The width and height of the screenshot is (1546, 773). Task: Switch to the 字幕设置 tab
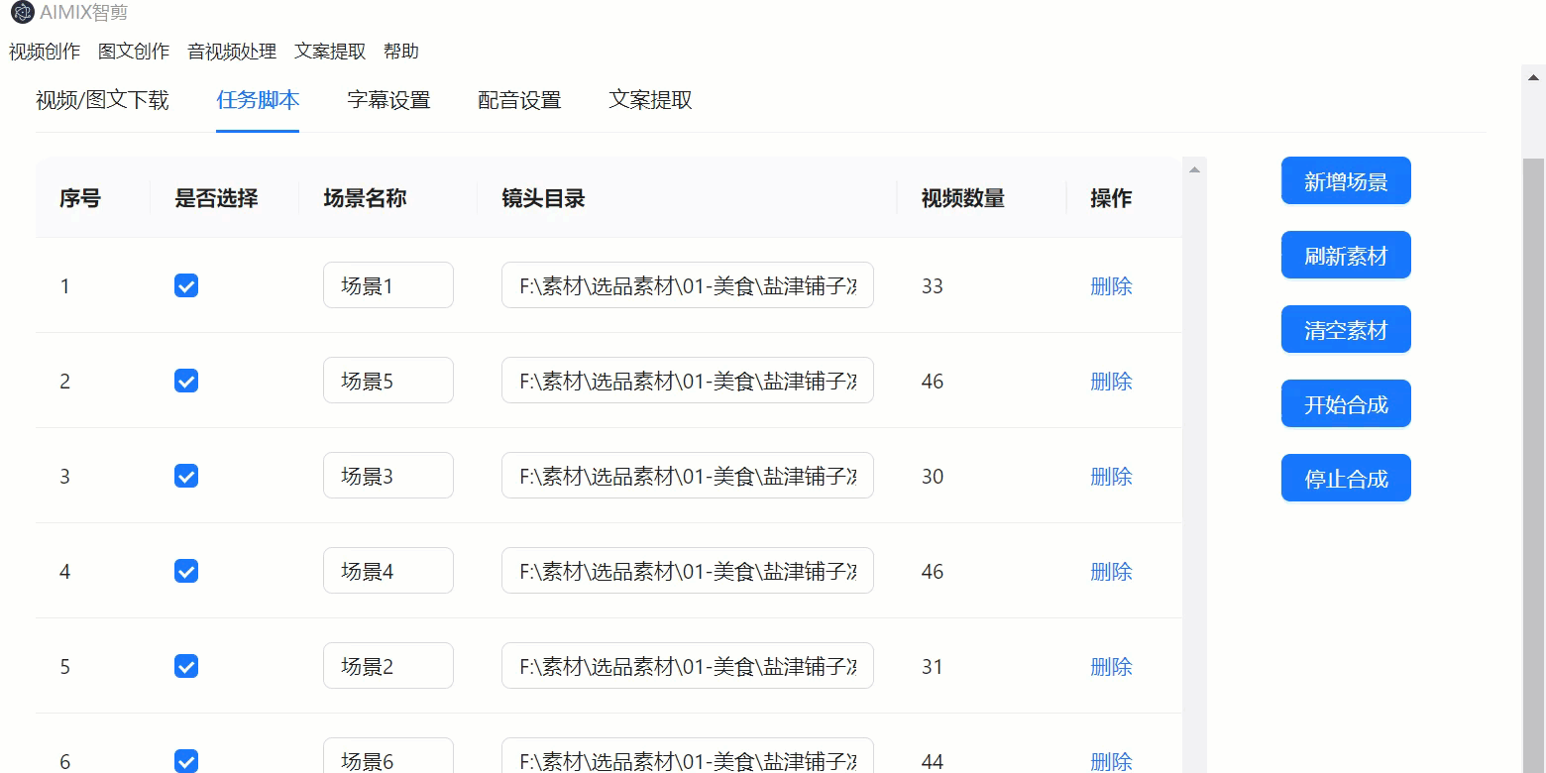coord(388,100)
